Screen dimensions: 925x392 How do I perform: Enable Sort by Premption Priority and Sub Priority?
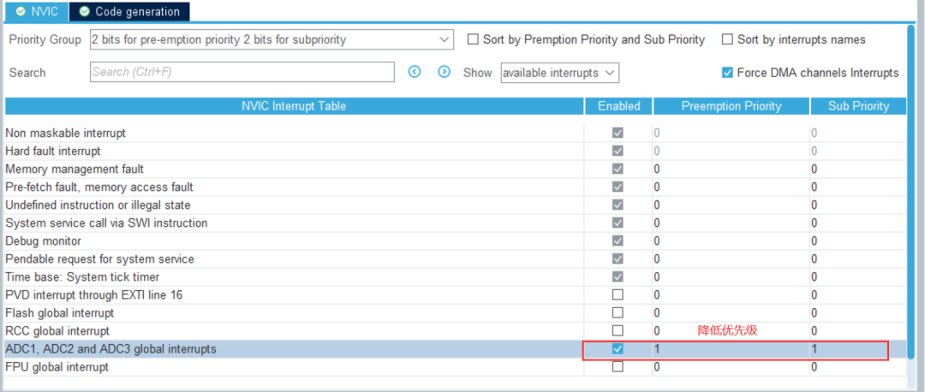click(x=473, y=39)
